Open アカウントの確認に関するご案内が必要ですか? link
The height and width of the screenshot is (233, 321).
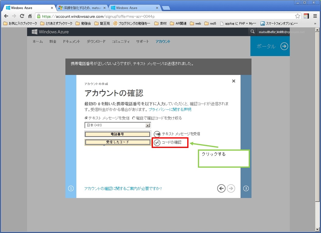click(123, 188)
